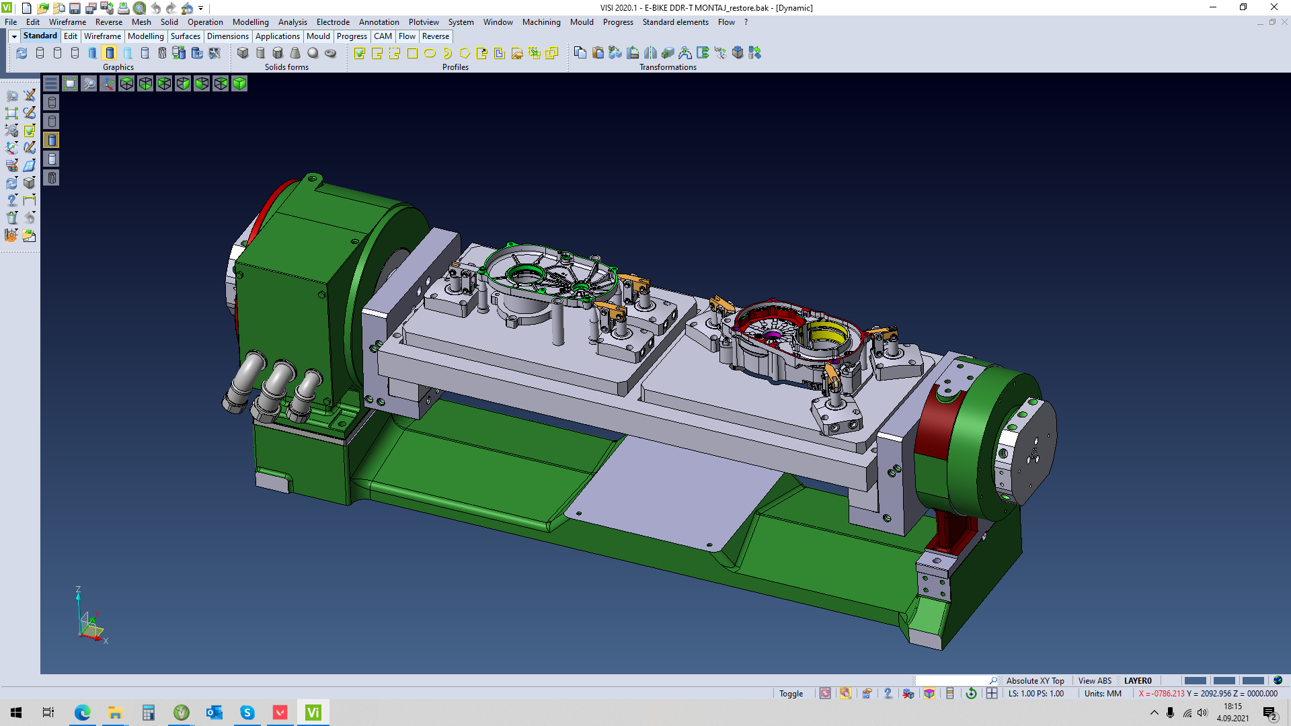Viewport: 1291px width, 726px height.
Task: Click the ship wheel icon in left sidebar
Action: click(11, 235)
